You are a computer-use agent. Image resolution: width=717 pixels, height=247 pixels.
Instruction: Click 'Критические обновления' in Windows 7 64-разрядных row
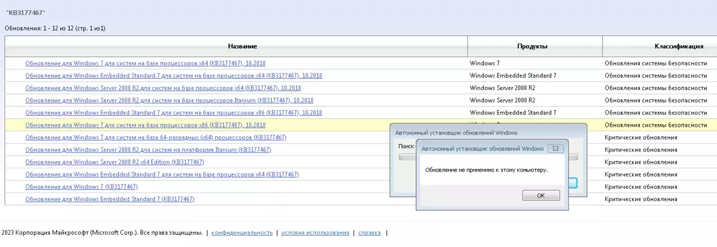[641, 137]
